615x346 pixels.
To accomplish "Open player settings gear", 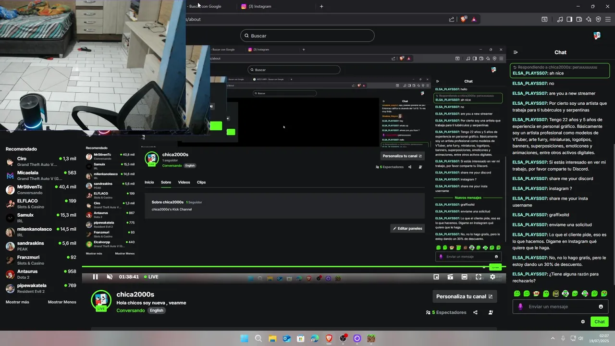I will pyautogui.click(x=492, y=277).
